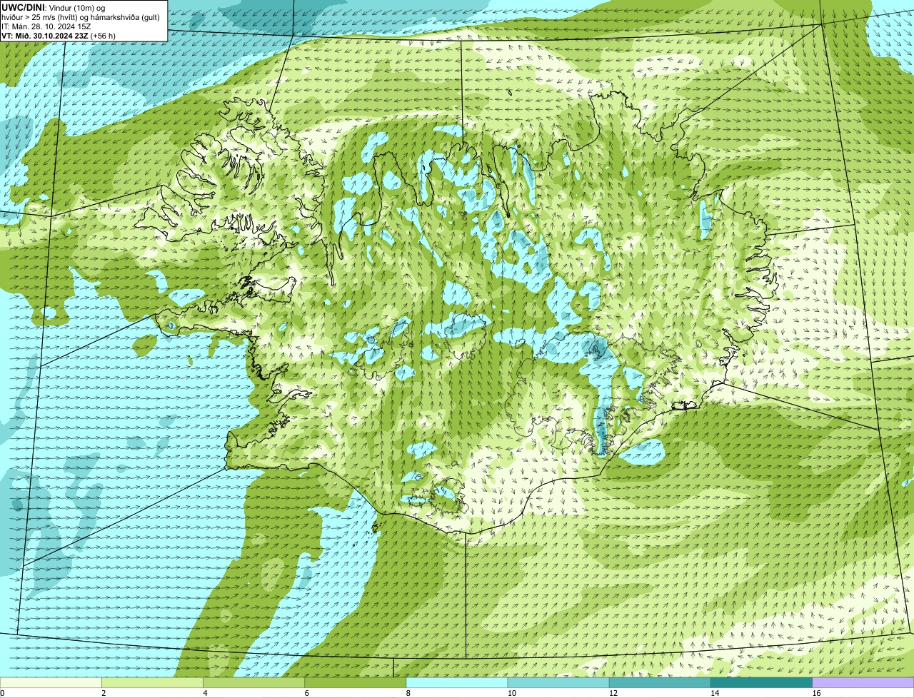The width and height of the screenshot is (914, 698).
Task: Click the "VT: Mið. 30.10.2024 23Z (+56 h)" line
Action: point(59,36)
